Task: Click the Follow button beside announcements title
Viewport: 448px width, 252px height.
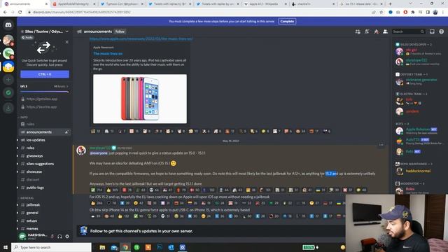Action: [x=120, y=31]
